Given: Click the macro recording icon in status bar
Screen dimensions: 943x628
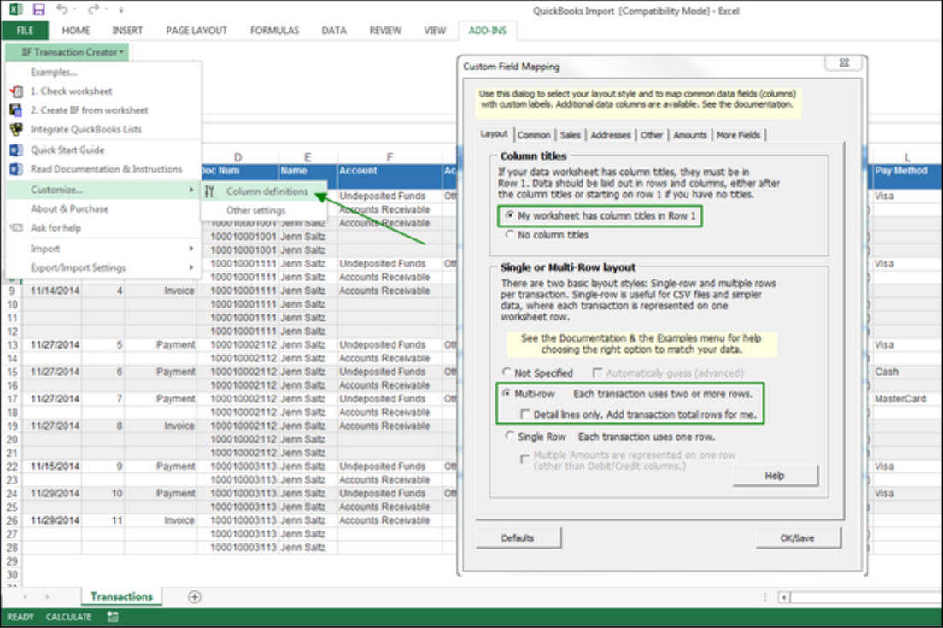Looking at the screenshot, I should click(113, 617).
